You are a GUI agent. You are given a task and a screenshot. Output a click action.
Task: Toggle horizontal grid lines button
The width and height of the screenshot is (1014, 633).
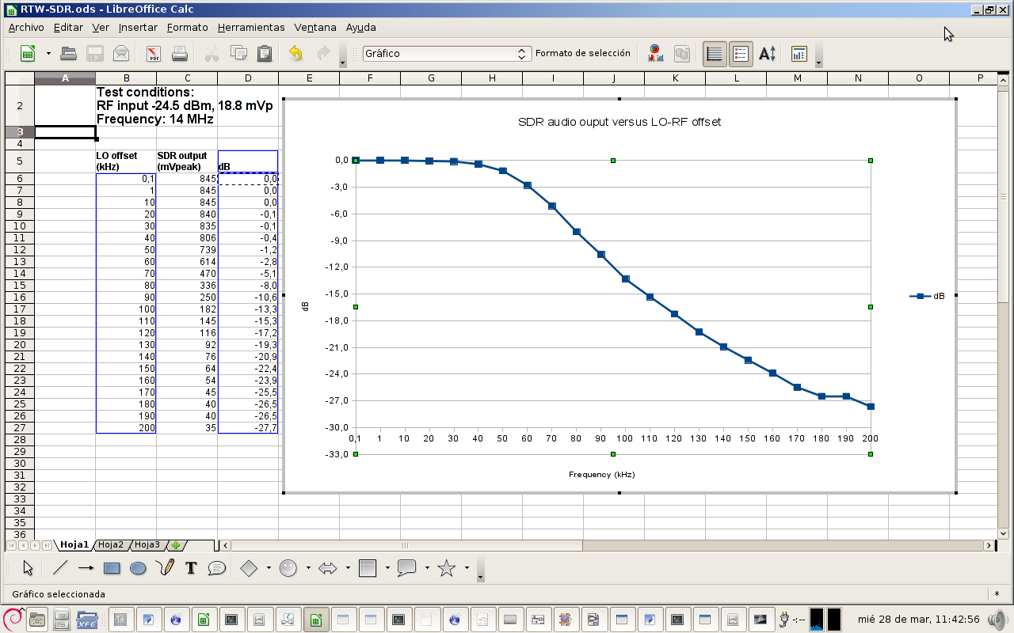715,54
